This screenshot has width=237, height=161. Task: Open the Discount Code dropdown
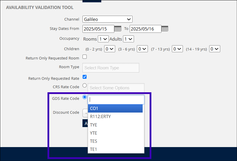[x=85, y=113]
